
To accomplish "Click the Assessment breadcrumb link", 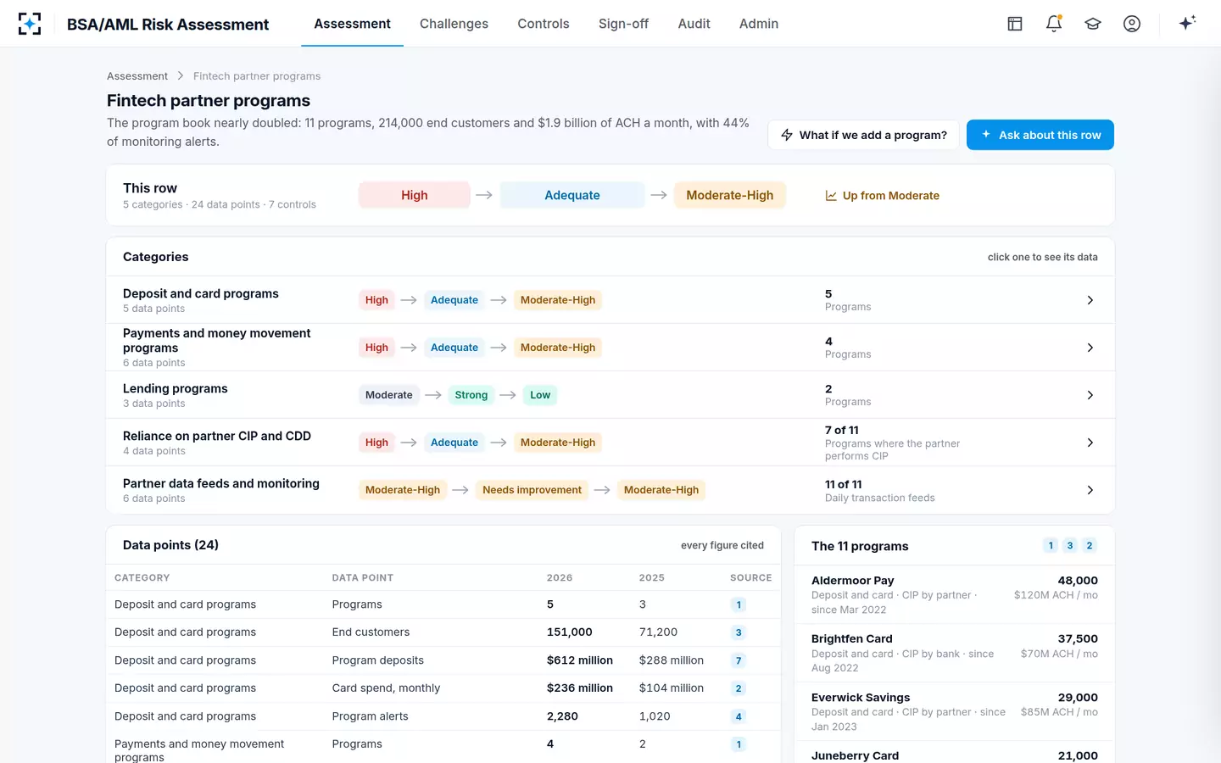I will click(x=137, y=76).
